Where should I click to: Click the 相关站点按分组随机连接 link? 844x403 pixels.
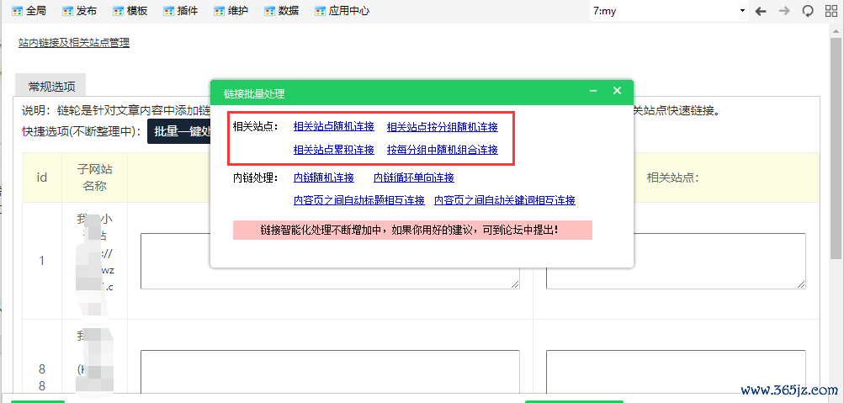pyautogui.click(x=442, y=127)
